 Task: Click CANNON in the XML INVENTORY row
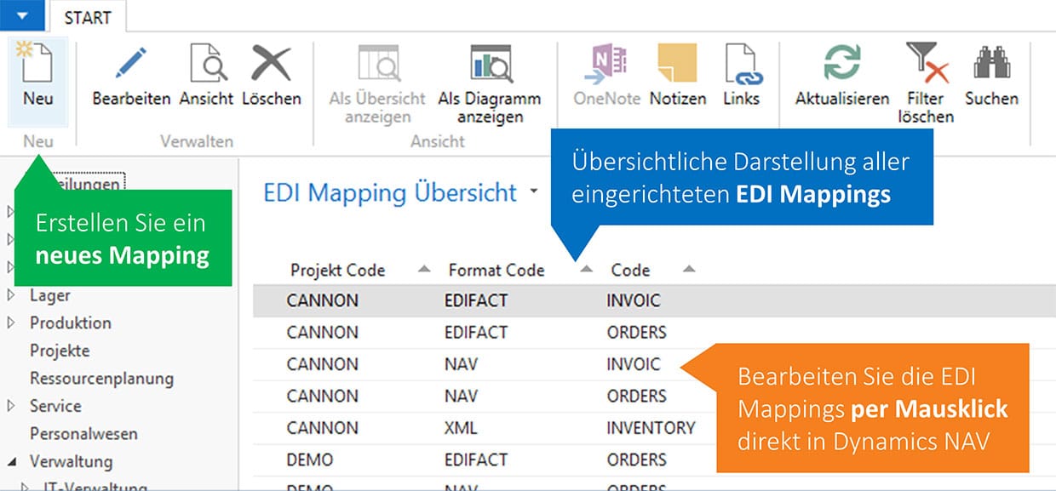pos(323,428)
